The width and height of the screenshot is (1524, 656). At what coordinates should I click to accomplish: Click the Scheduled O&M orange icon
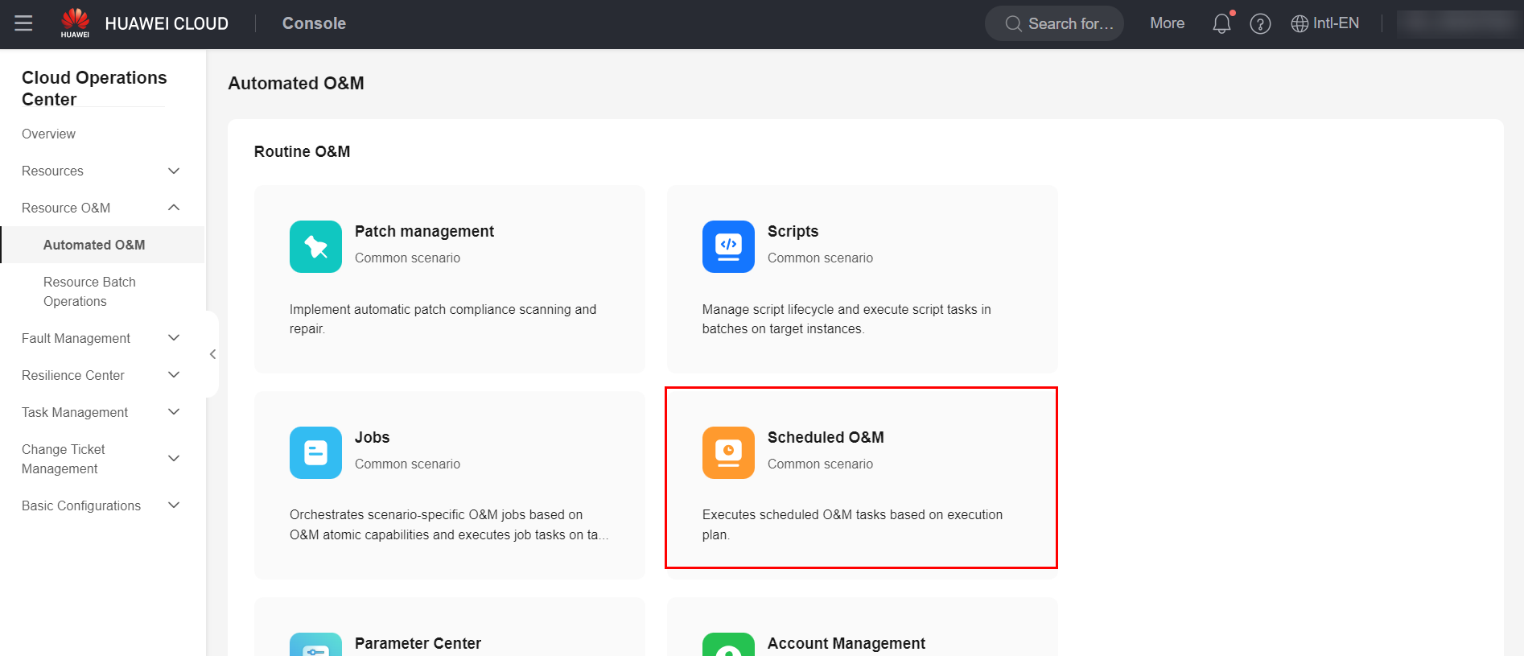click(x=728, y=452)
